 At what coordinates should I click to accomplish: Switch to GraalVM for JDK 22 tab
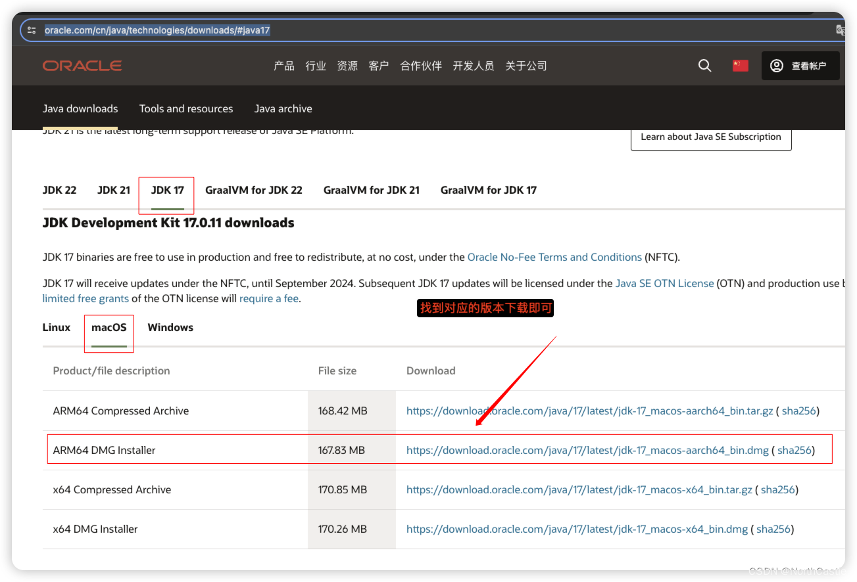(x=254, y=190)
